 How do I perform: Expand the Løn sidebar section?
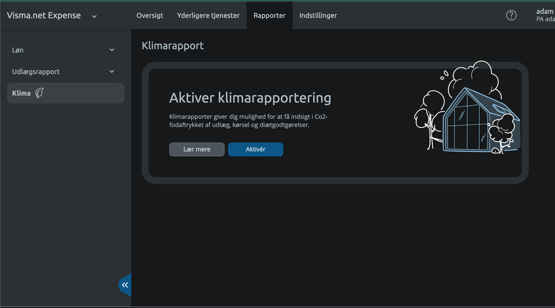[66, 50]
